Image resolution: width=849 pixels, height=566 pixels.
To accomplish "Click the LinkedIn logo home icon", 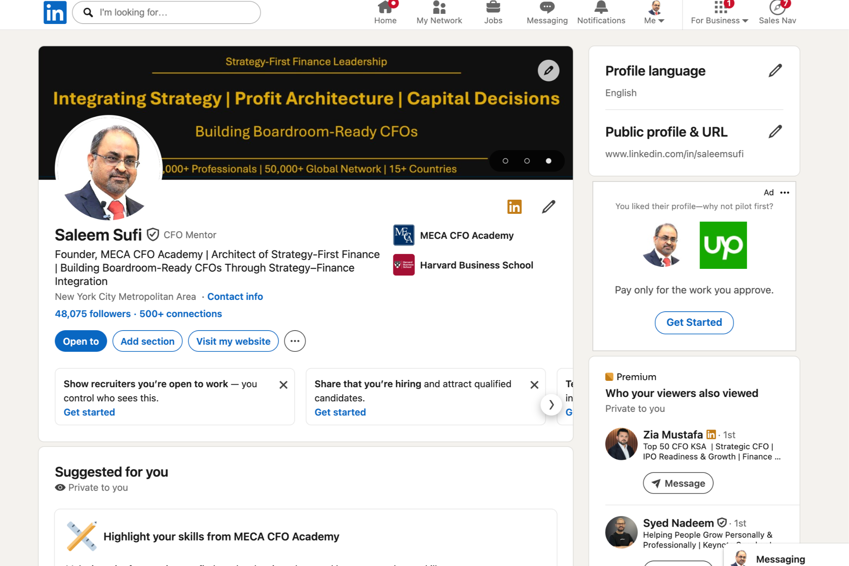I will tap(55, 13).
